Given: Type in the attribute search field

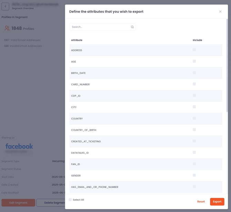Looking at the screenshot, I should pos(100,27).
